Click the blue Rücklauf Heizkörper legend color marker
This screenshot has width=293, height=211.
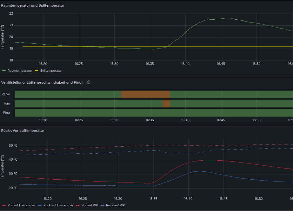pyautogui.click(x=40, y=205)
